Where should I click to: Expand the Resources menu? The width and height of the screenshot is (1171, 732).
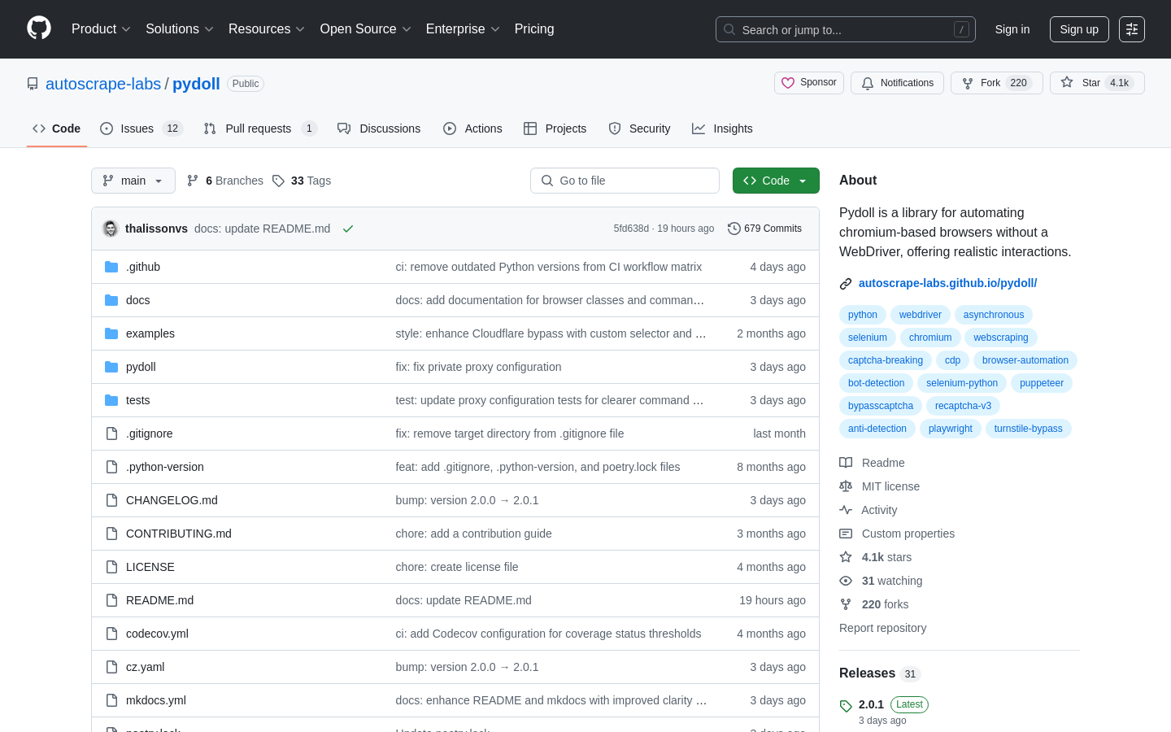pyautogui.click(x=267, y=28)
